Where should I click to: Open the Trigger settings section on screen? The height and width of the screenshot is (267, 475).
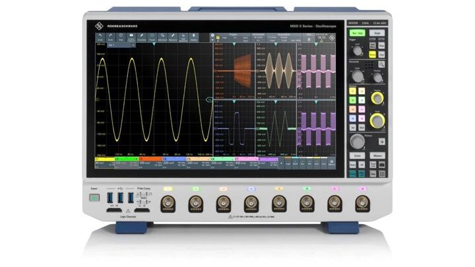[234, 38]
